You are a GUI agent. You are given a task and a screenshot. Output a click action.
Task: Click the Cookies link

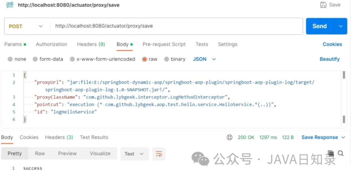(332, 44)
